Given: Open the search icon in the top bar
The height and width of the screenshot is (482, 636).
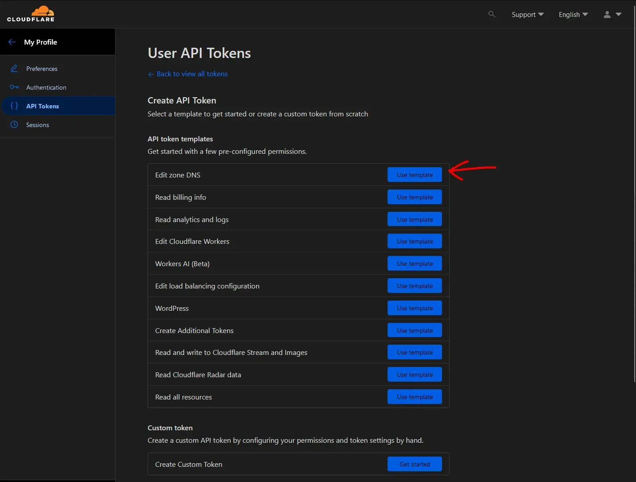Looking at the screenshot, I should (x=491, y=14).
